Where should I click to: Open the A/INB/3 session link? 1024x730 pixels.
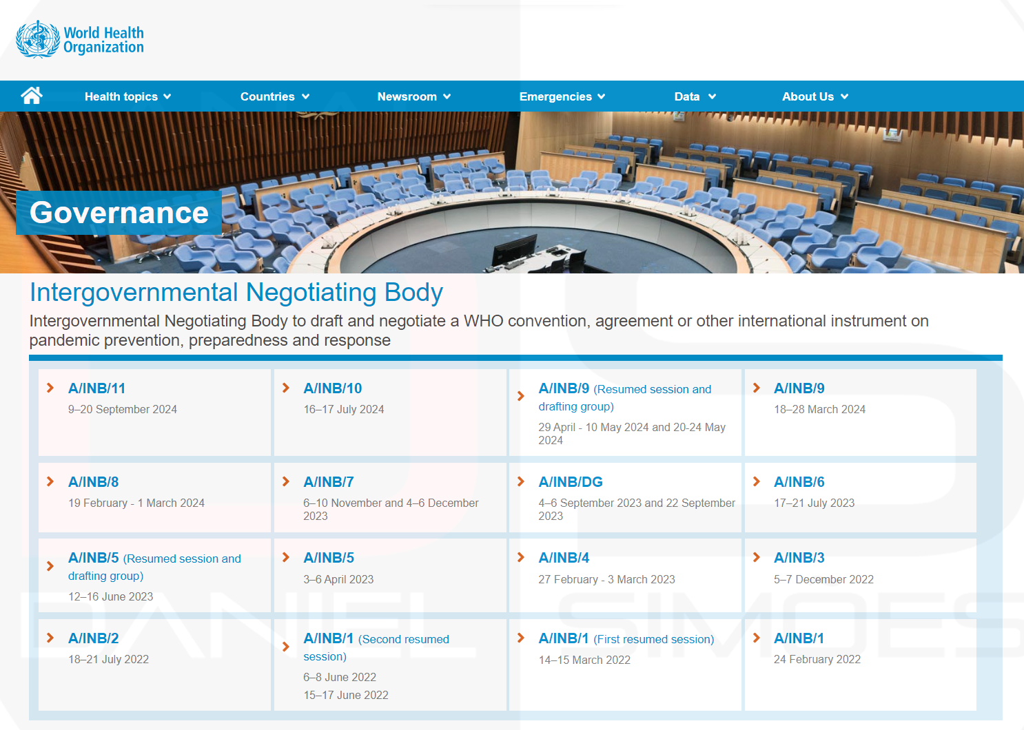click(x=799, y=558)
